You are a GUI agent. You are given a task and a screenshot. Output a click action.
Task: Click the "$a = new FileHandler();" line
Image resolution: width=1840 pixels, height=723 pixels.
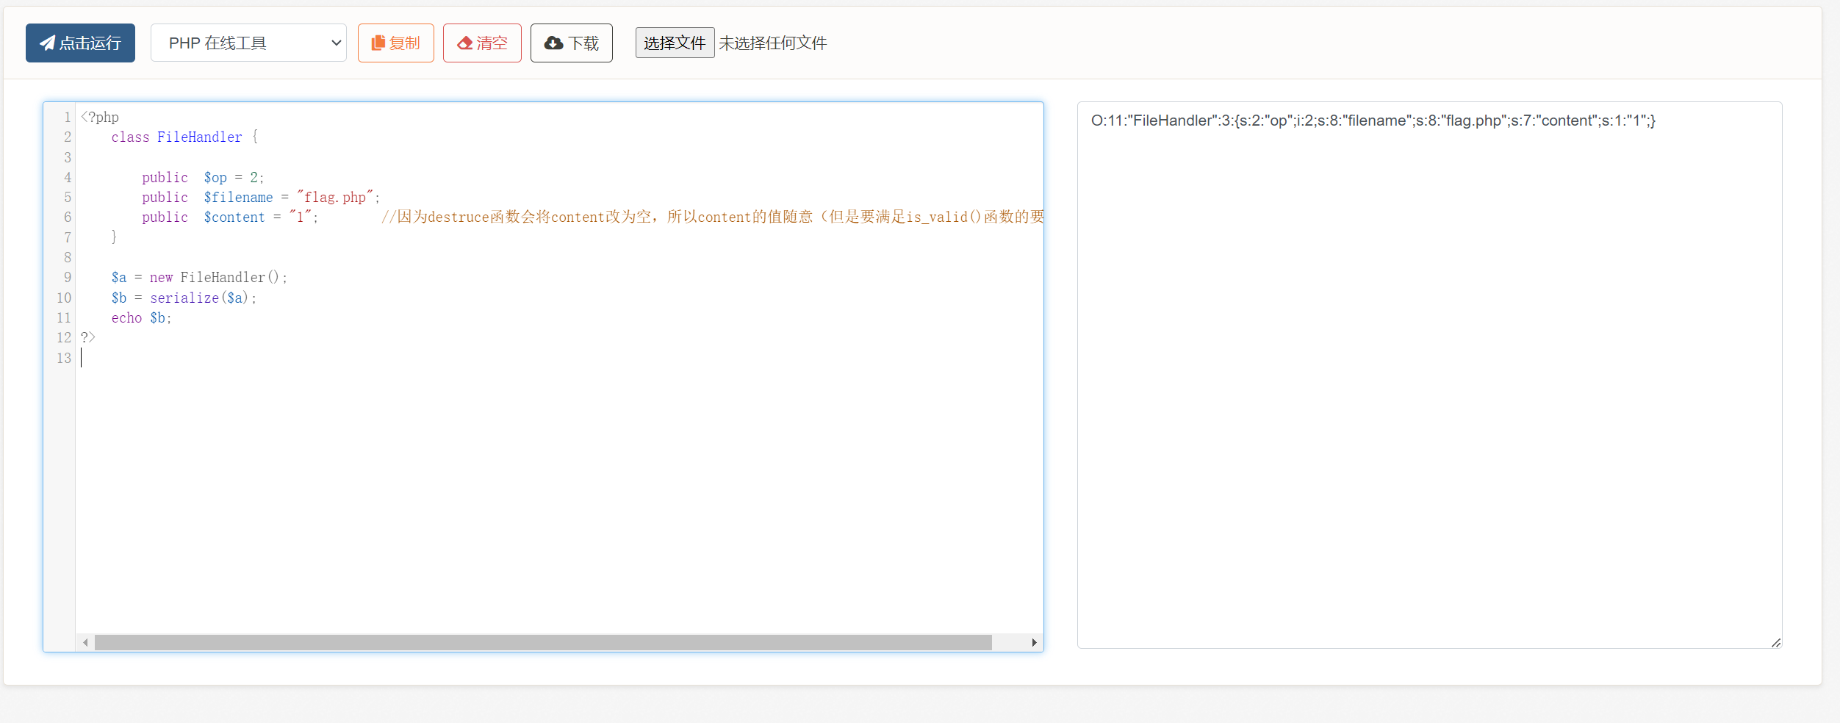(199, 278)
